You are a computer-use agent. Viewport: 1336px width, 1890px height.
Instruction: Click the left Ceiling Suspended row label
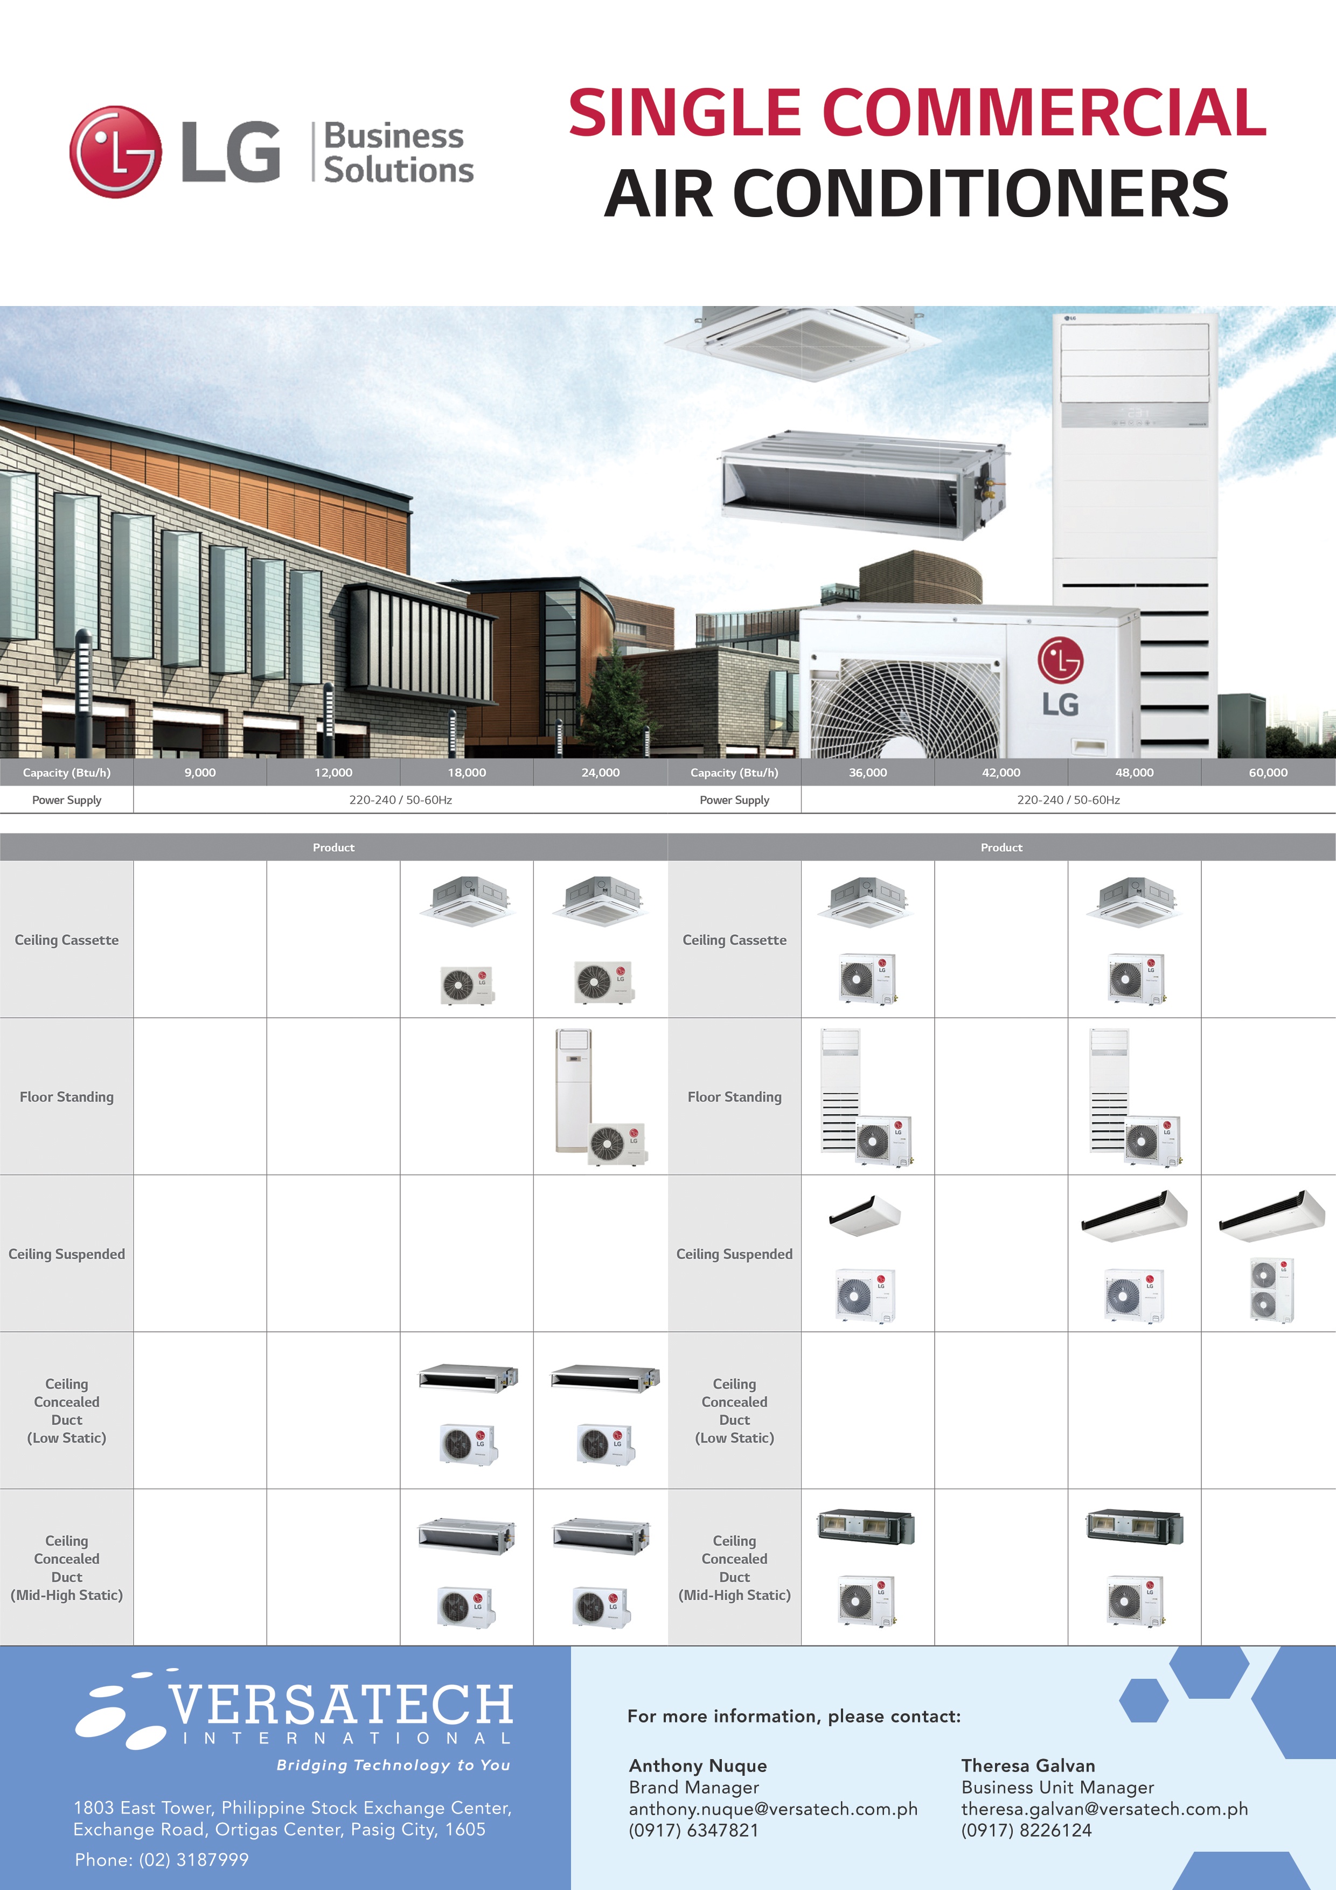[67, 1254]
